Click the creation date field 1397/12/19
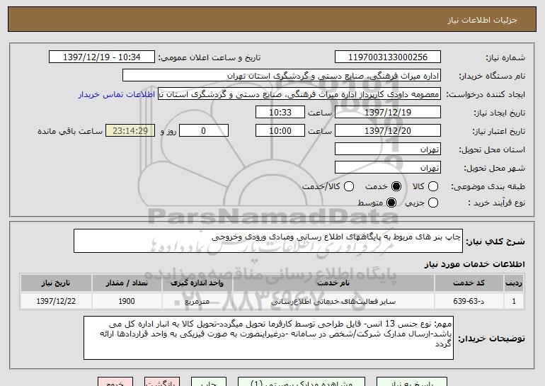The height and width of the screenshot is (386, 545). coord(388,113)
